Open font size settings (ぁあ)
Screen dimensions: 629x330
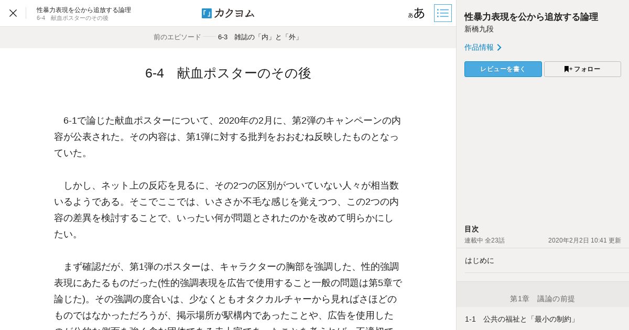tap(417, 13)
